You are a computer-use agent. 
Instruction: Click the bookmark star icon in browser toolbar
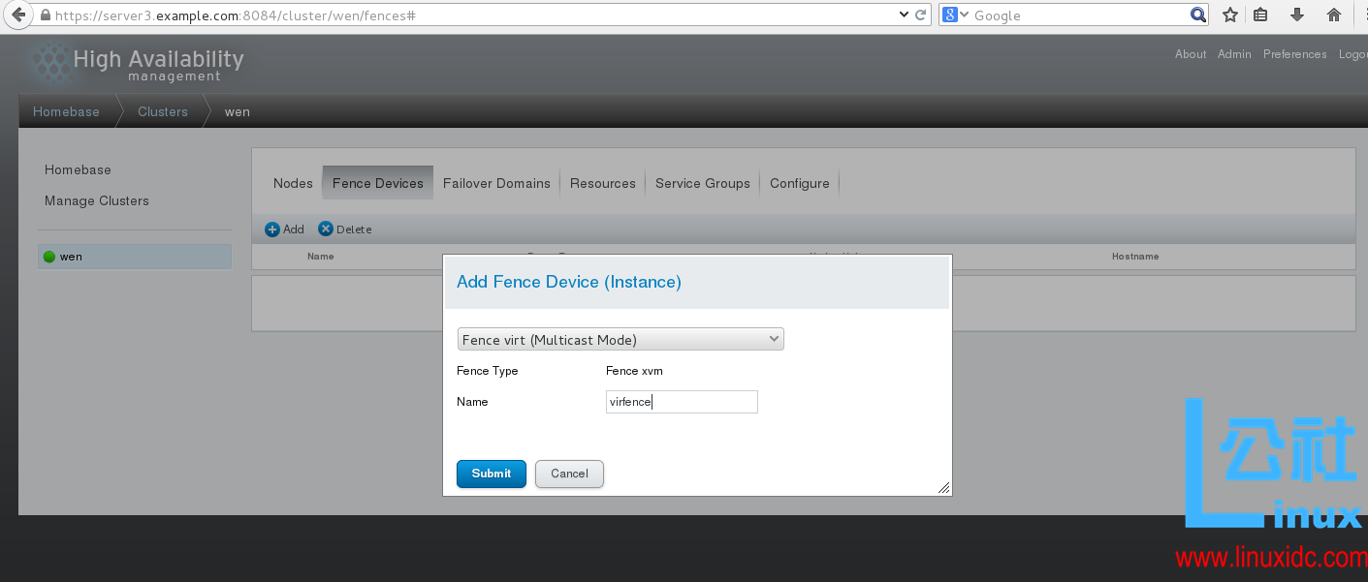1228,15
